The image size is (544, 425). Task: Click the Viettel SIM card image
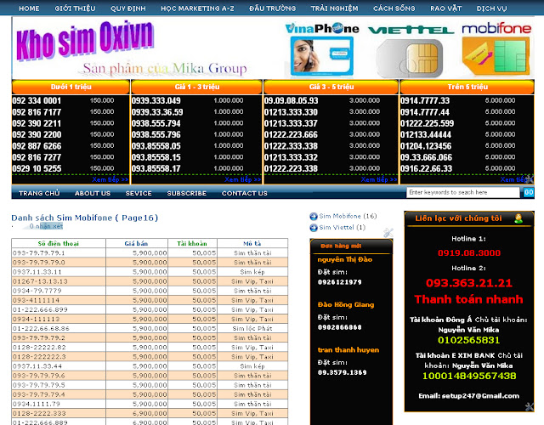(x=410, y=58)
